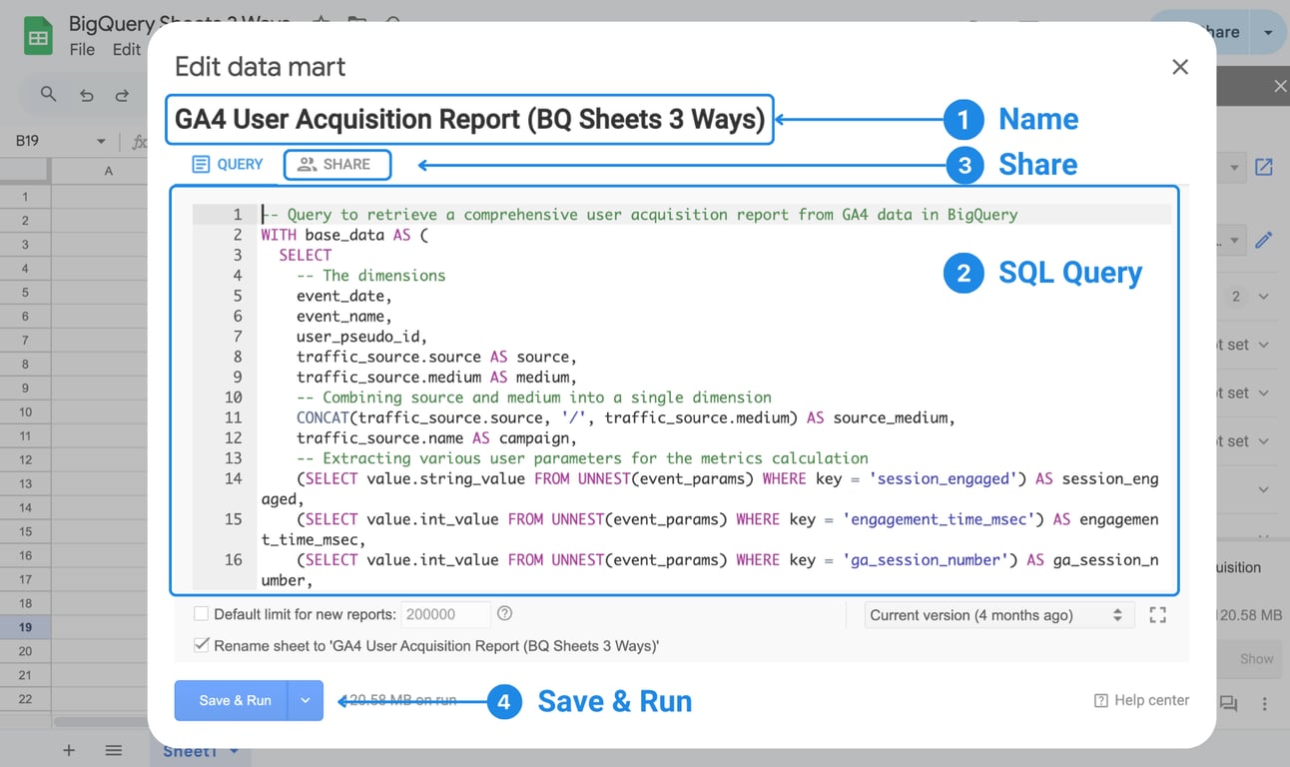Viewport: 1290px width, 767px height.
Task: Click the 'engagement_time_msec' string on line 15
Action: coord(938,519)
